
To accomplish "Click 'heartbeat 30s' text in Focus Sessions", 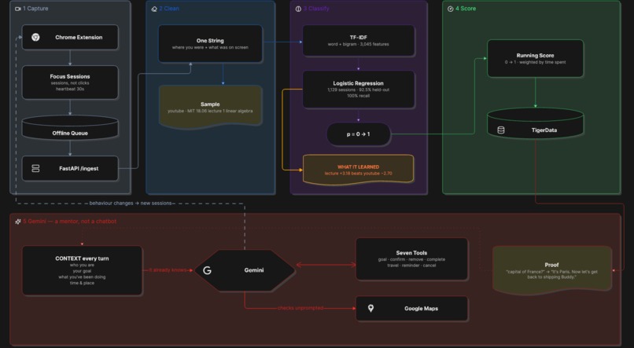I will tap(70, 89).
